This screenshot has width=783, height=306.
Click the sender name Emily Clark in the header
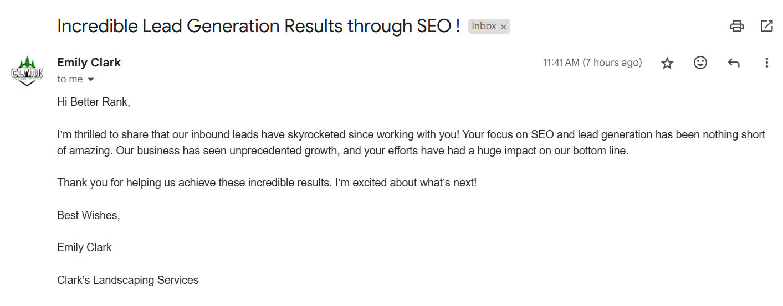tap(89, 63)
